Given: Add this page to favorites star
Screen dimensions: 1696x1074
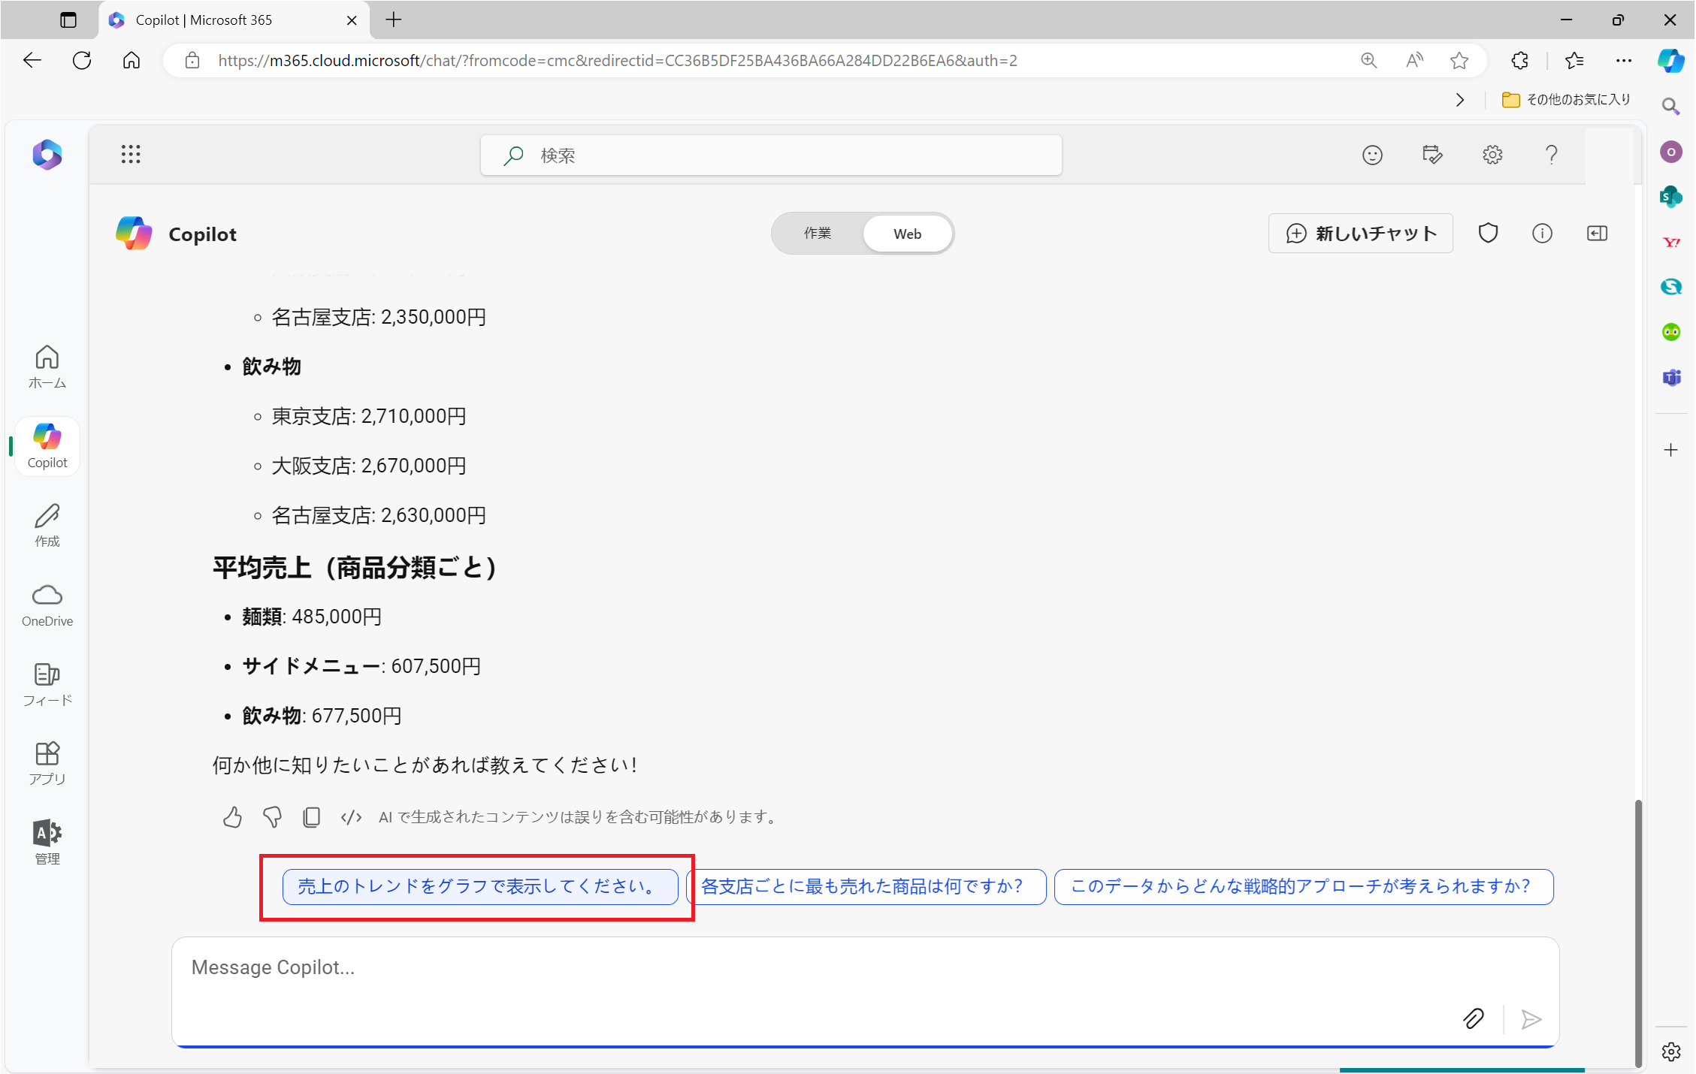Looking at the screenshot, I should [x=1459, y=60].
